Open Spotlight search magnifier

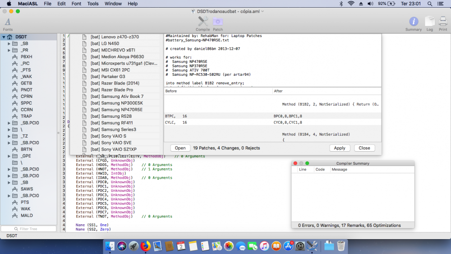click(430, 4)
